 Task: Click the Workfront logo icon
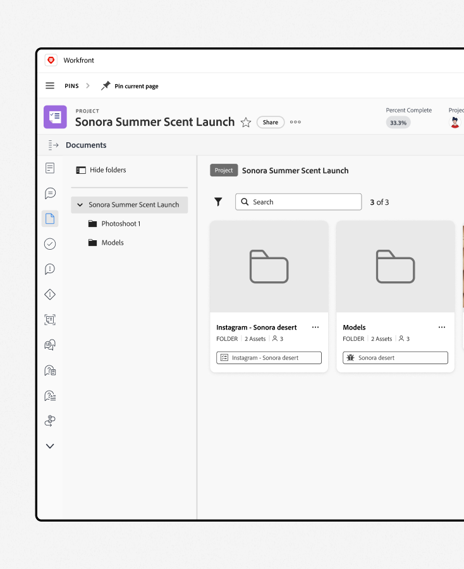click(x=51, y=60)
